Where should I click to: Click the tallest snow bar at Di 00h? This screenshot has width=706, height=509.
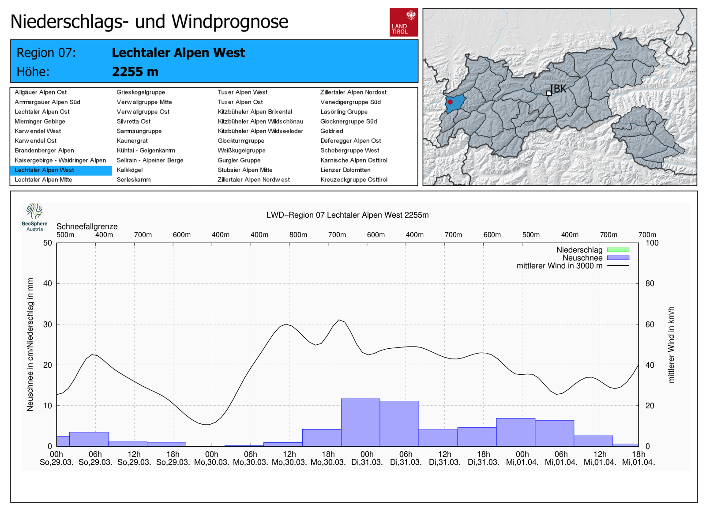coord(361,422)
